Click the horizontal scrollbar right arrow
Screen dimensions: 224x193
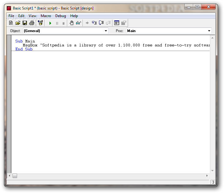pyautogui.click(x=207, y=176)
